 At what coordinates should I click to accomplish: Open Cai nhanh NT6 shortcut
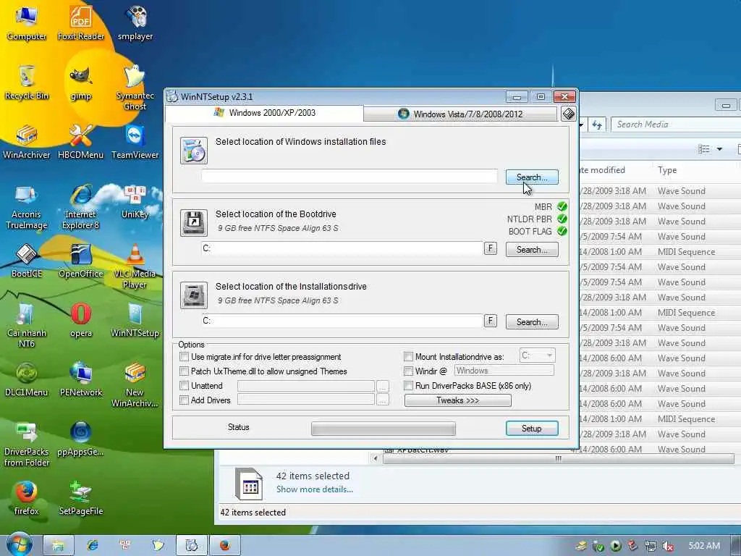click(x=27, y=325)
